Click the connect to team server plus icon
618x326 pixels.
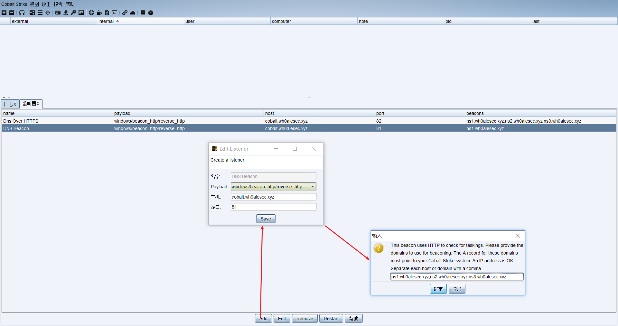pyautogui.click(x=4, y=13)
